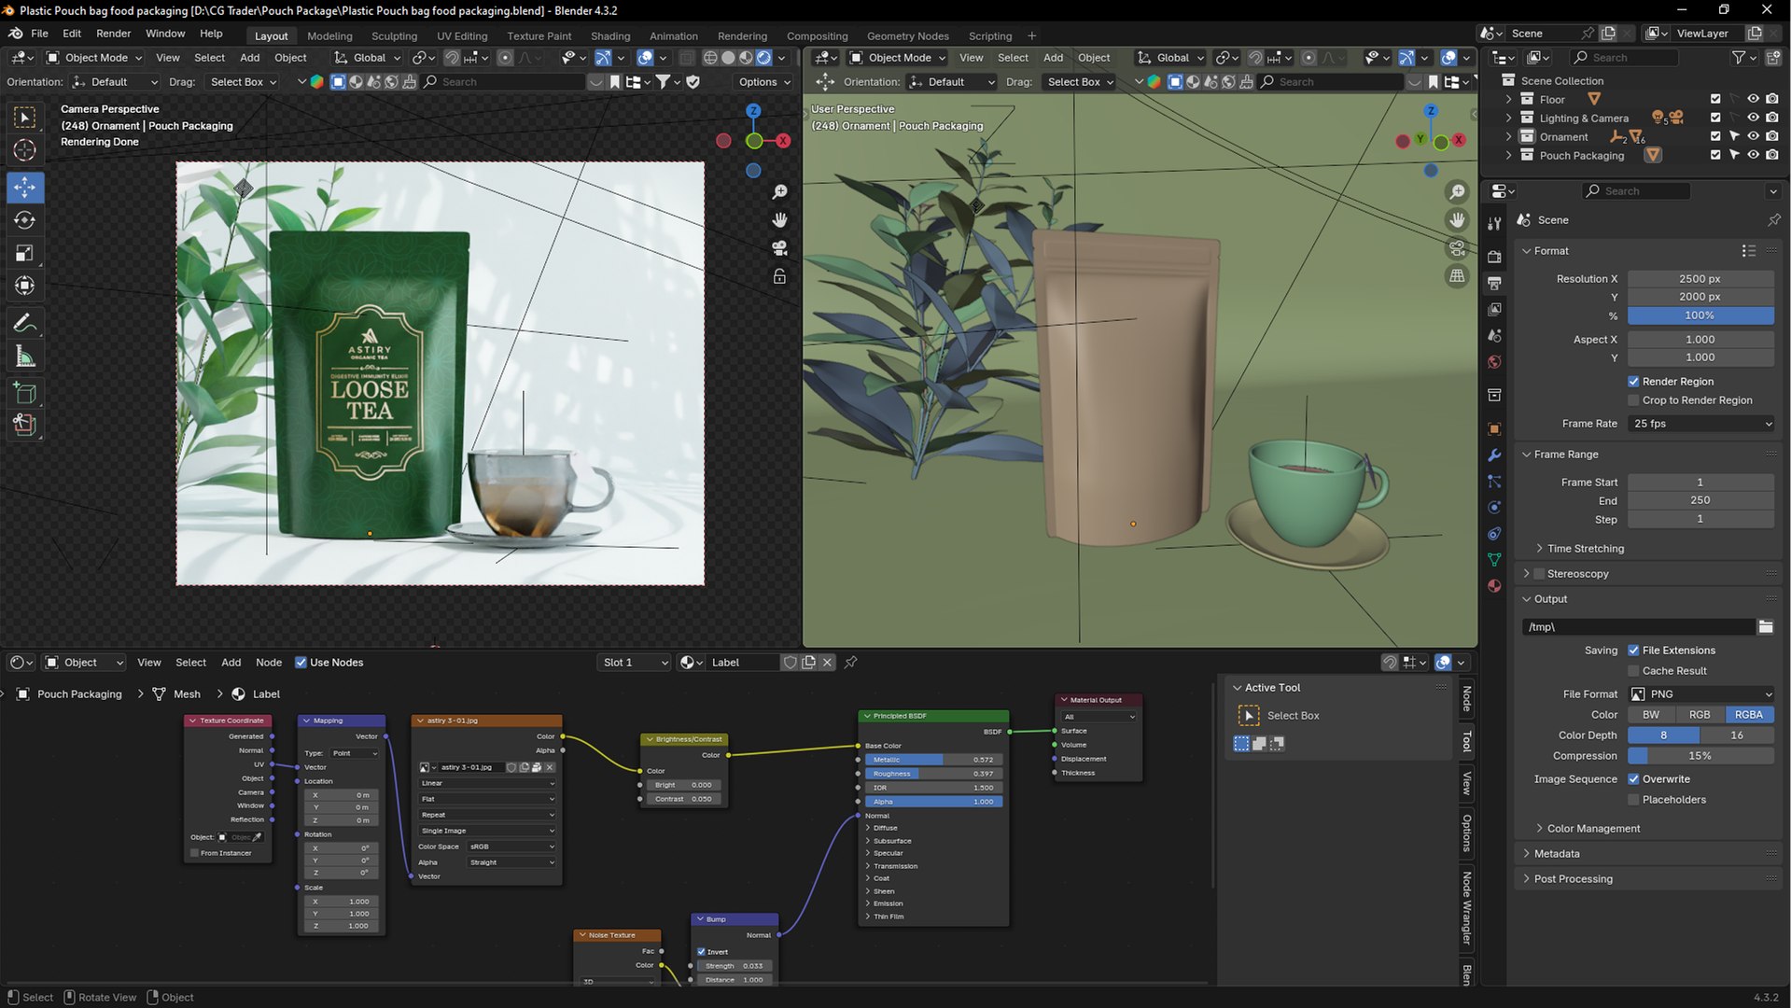This screenshot has width=1791, height=1008.
Task: Set color depth to 16
Action: pos(1737,735)
